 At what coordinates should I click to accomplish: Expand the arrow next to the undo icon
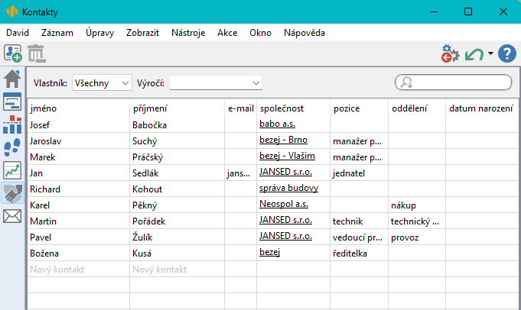pos(490,53)
